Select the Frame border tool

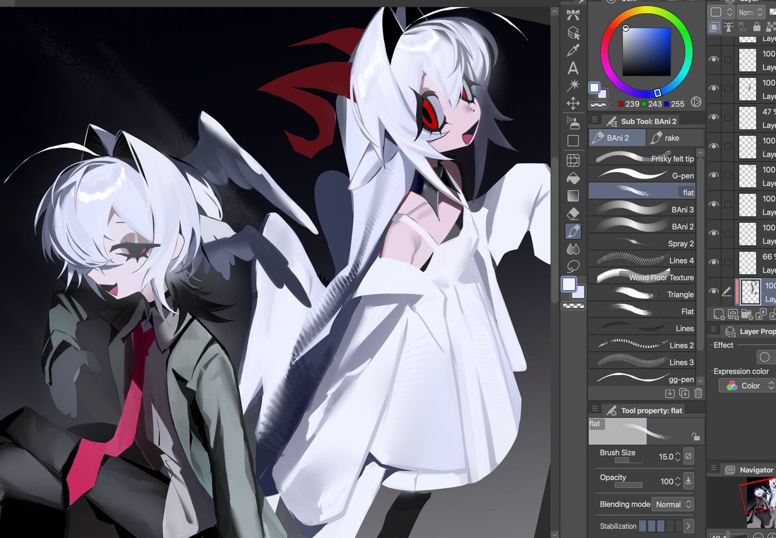pos(573,160)
